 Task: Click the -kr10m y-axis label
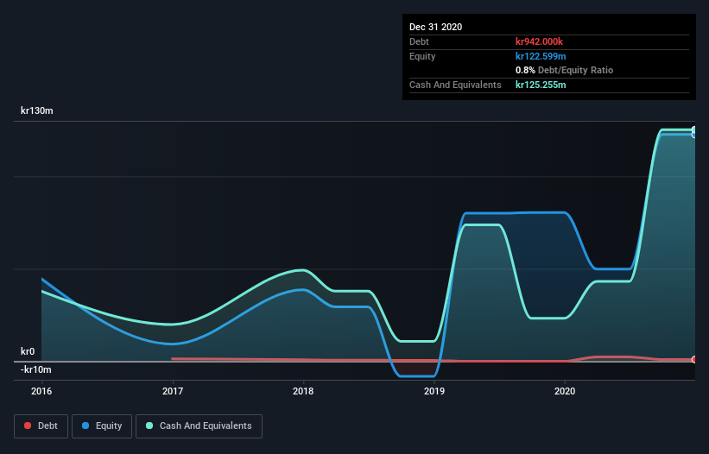(36, 369)
